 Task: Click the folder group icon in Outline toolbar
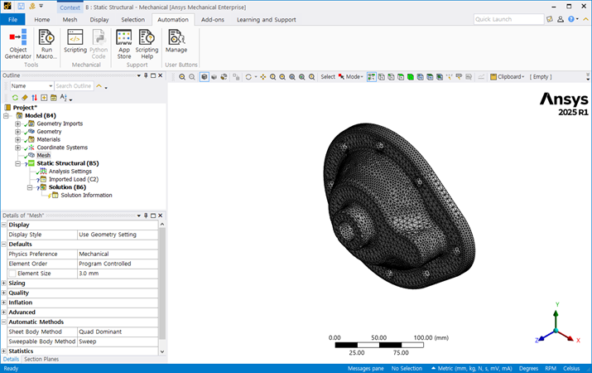click(54, 98)
